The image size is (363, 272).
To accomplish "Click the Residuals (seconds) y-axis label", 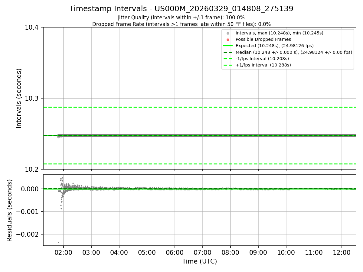I will point(10,210).
